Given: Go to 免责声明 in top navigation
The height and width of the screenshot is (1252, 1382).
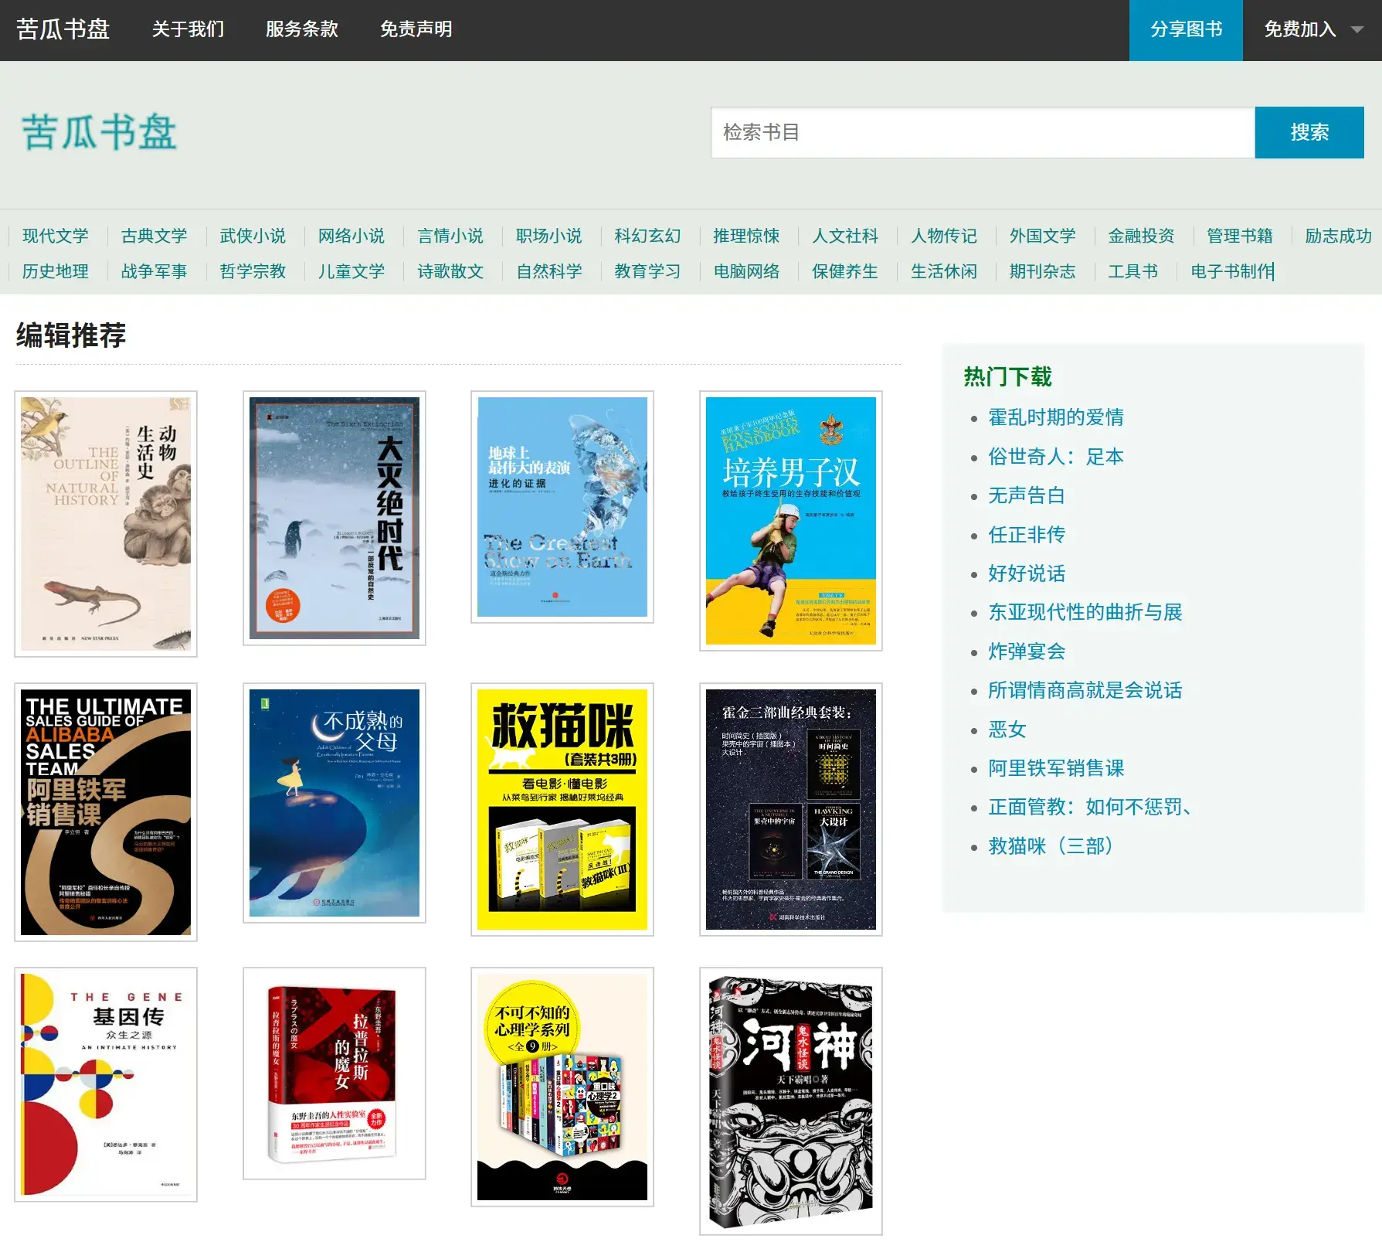Looking at the screenshot, I should coord(416,29).
